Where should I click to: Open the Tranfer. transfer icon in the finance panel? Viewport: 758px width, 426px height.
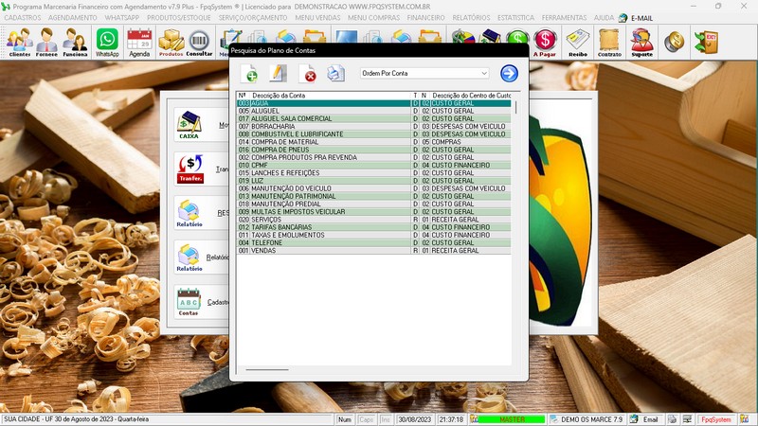pyautogui.click(x=190, y=169)
